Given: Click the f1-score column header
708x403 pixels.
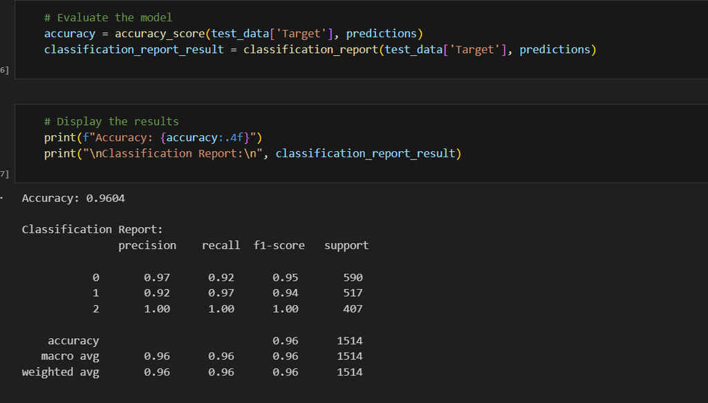Looking at the screenshot, I should (x=279, y=246).
